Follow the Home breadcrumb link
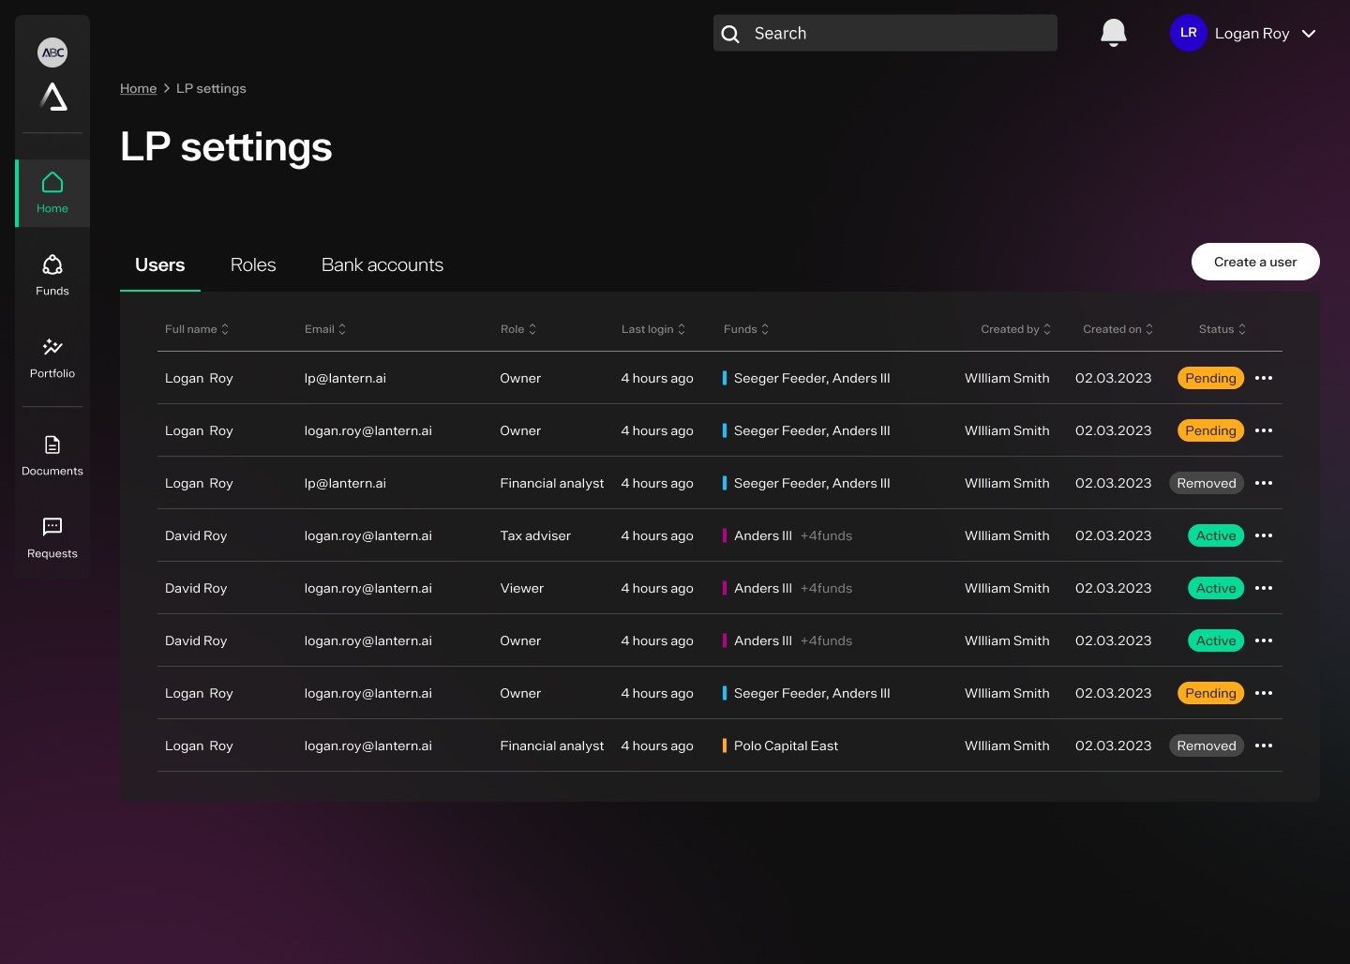Viewport: 1350px width, 964px height. tap(138, 88)
